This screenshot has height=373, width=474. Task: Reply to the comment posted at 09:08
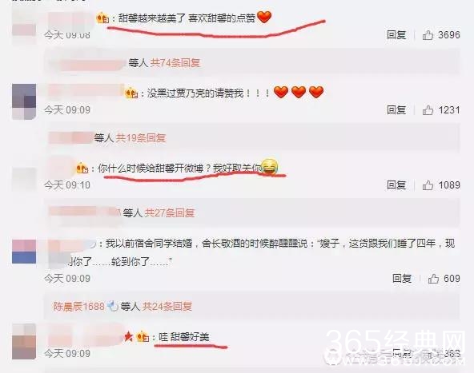396,35
